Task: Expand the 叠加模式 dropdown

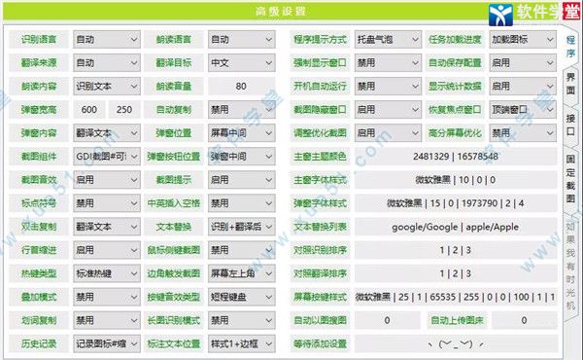Action: point(107,297)
